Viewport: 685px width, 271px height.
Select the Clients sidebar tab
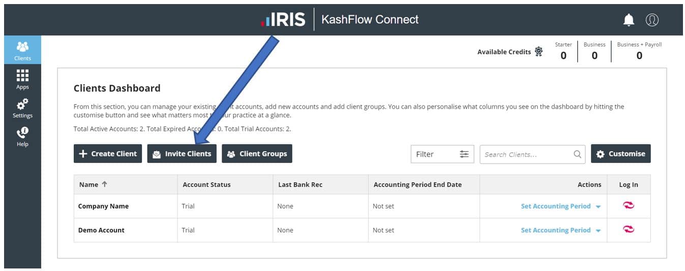pos(22,50)
